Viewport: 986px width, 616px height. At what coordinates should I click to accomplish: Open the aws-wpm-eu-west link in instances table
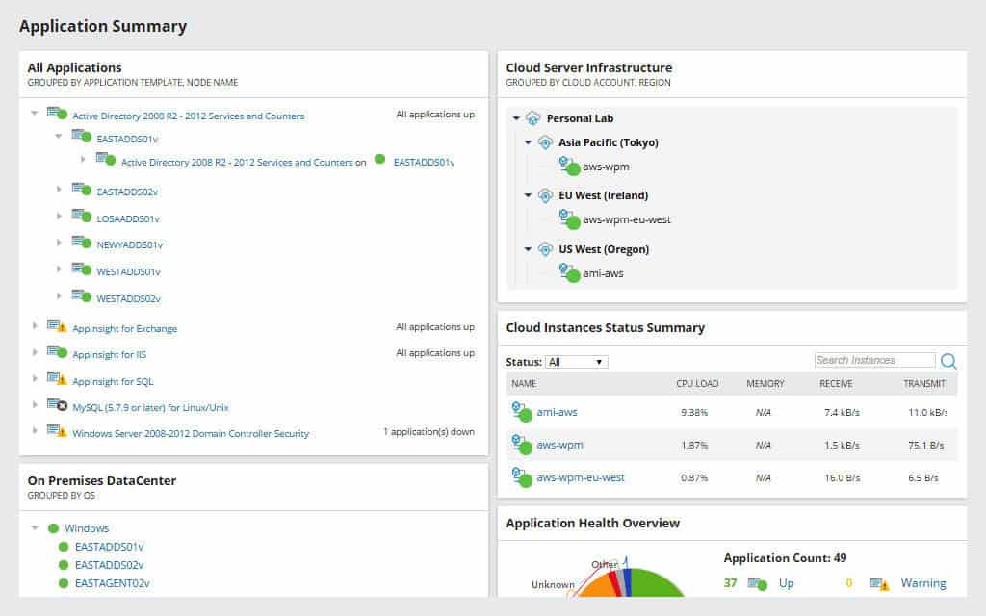[581, 477]
